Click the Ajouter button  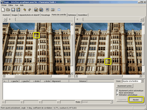pyautogui.click(x=136, y=100)
